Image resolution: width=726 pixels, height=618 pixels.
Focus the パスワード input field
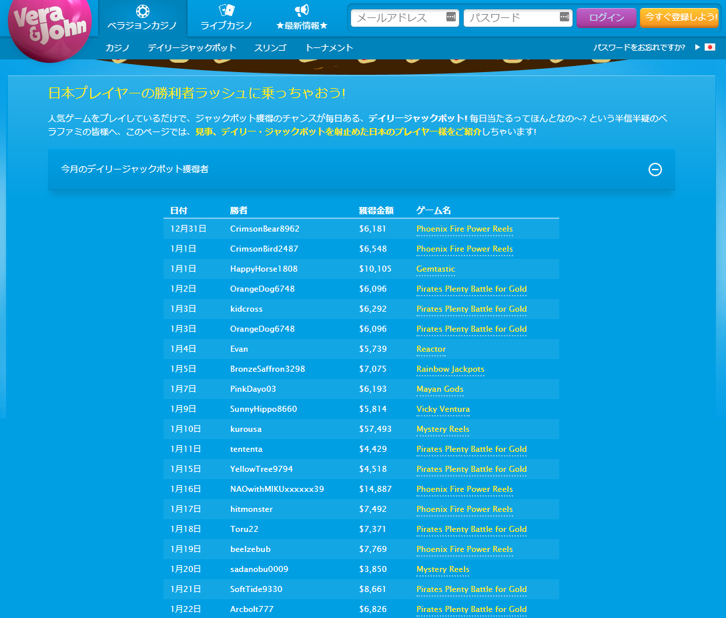coord(518,17)
